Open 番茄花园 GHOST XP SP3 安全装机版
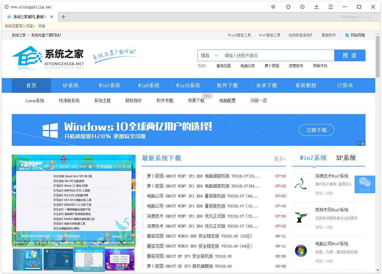 tap(189, 256)
